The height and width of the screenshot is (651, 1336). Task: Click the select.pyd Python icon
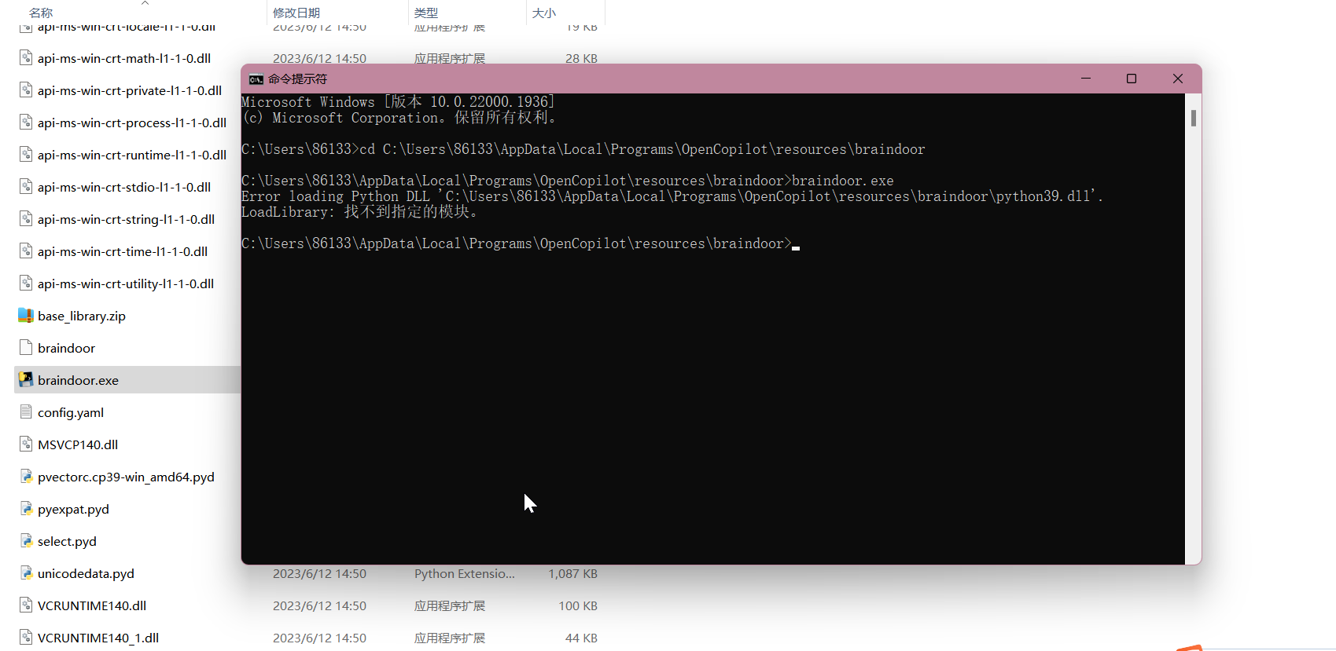tap(26, 541)
